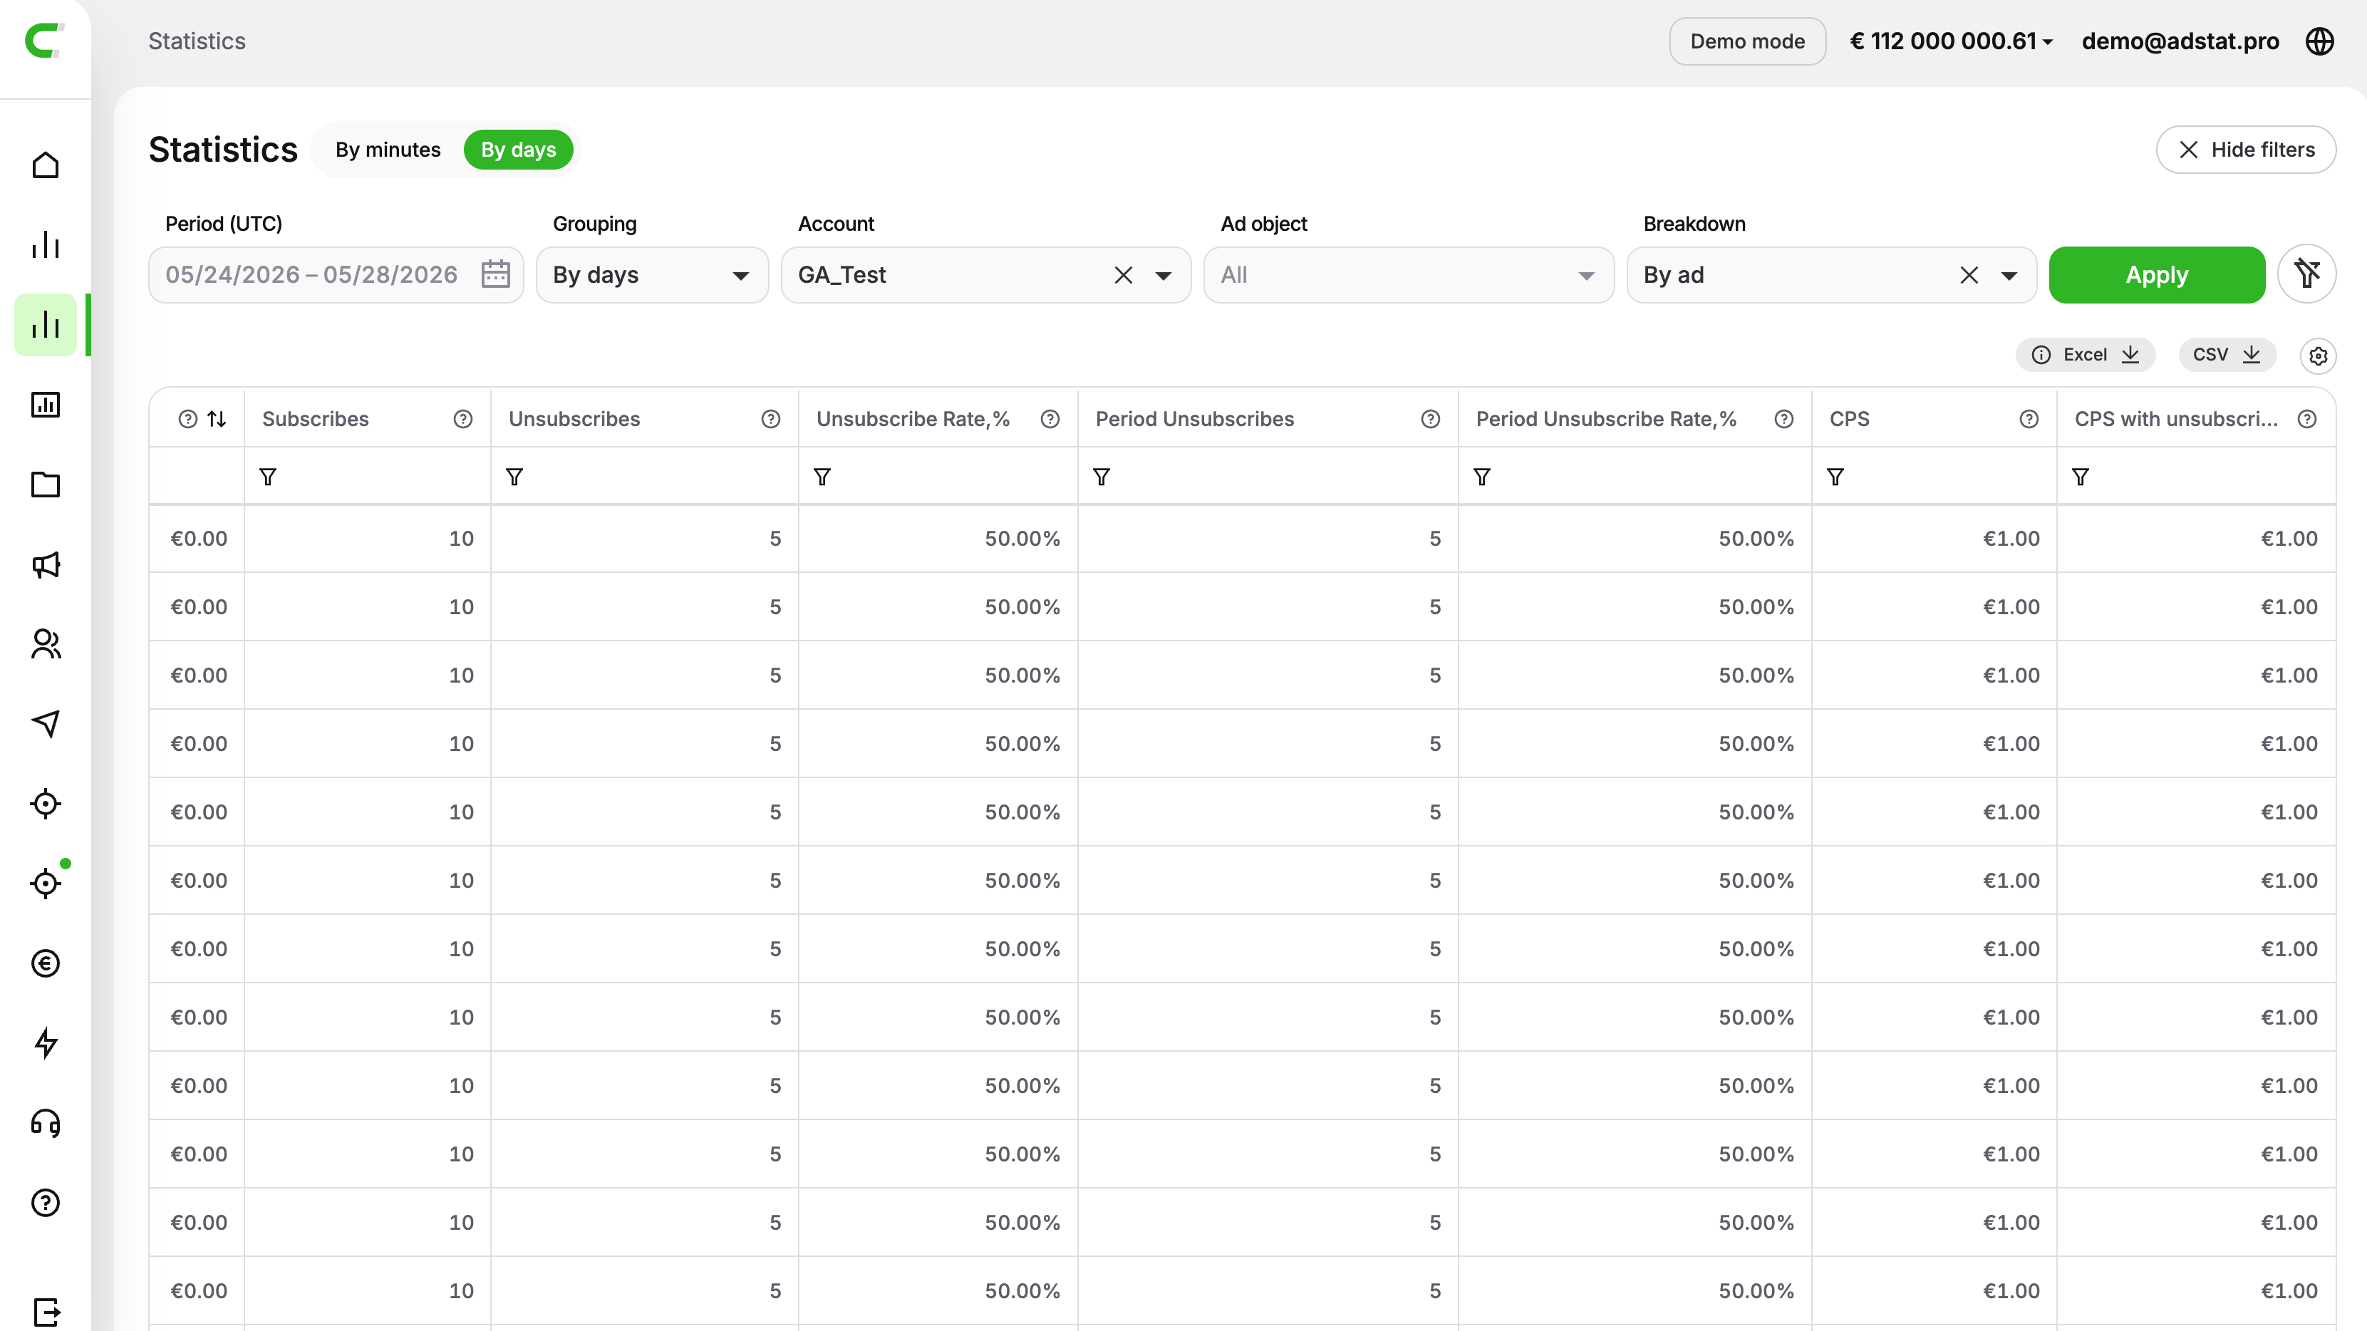The image size is (2367, 1331).
Task: Open the megaphone campaigns sidebar icon
Action: pyautogui.click(x=45, y=565)
